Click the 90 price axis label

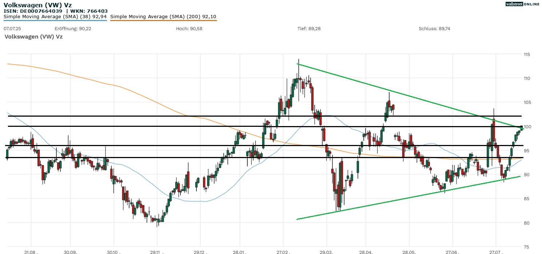click(526, 175)
